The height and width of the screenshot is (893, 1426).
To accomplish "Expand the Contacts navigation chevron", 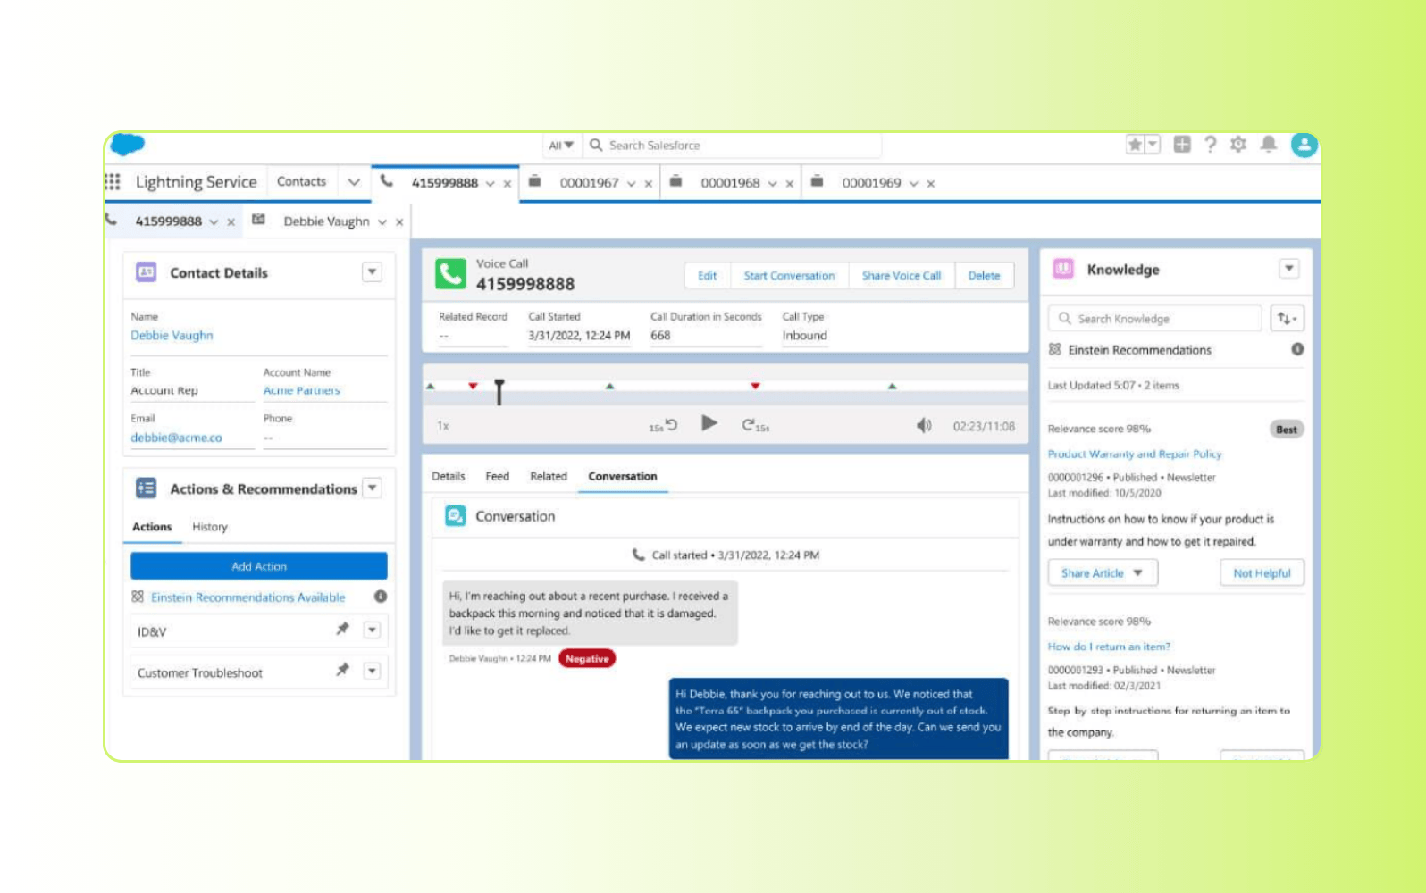I will point(354,182).
